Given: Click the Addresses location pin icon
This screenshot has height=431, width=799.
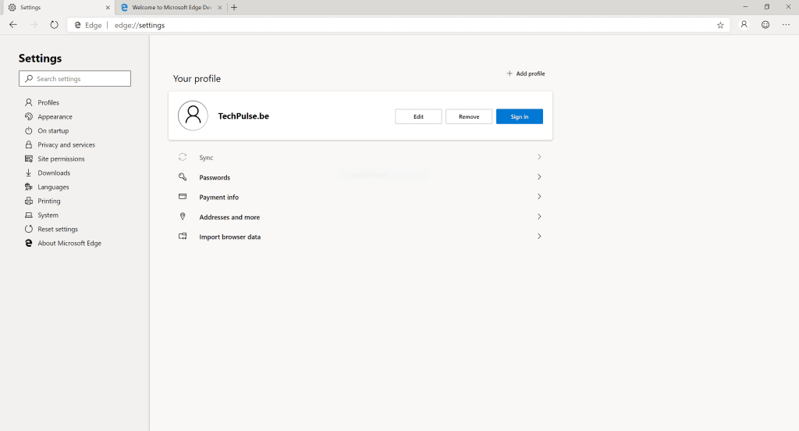Looking at the screenshot, I should pos(183,216).
